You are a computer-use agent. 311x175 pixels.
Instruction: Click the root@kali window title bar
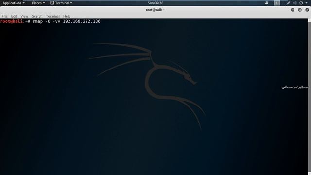155,10
